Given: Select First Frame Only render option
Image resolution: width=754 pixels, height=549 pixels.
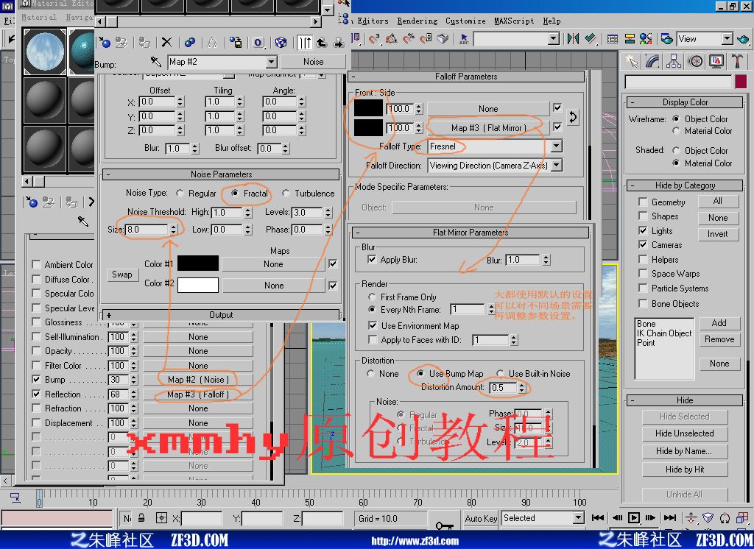Looking at the screenshot, I should 372,297.
